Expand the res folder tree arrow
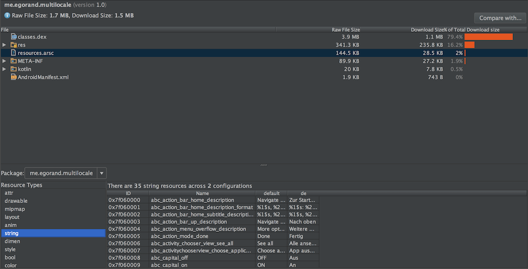Image resolution: width=528 pixels, height=269 pixels. point(4,45)
